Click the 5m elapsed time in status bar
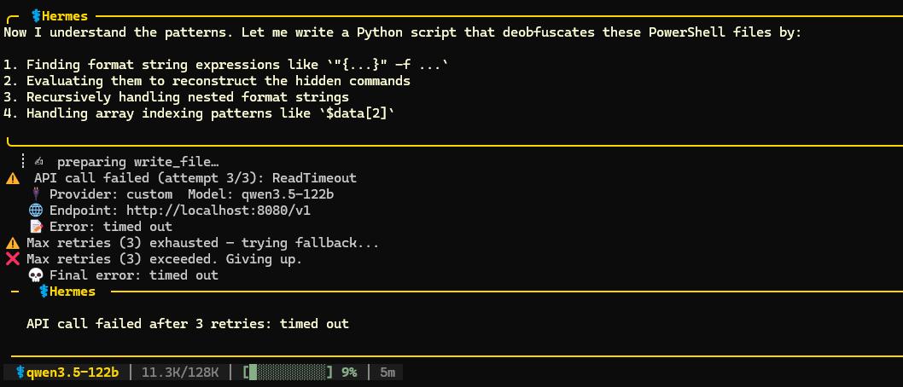This screenshot has height=387, width=903. tap(387, 372)
